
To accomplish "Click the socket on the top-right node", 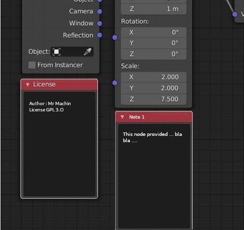I will pyautogui.click(x=235, y=14).
